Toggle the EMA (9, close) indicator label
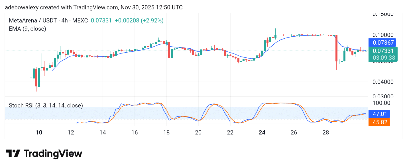Viewport: 407px width, 168px height. pos(28,28)
